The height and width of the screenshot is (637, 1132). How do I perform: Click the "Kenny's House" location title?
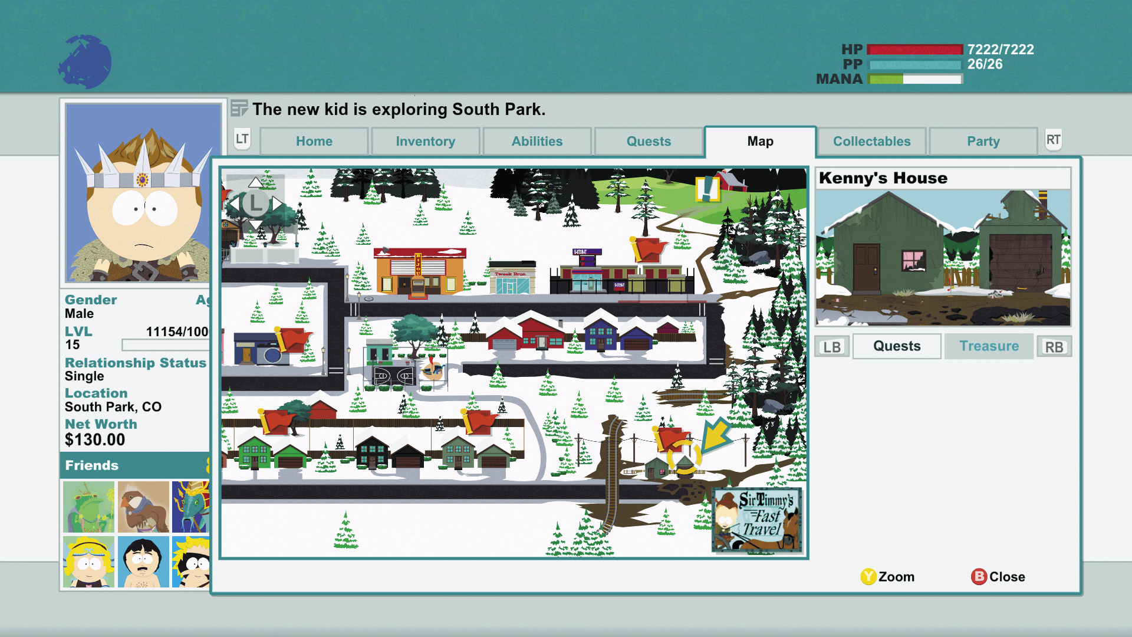[883, 178]
